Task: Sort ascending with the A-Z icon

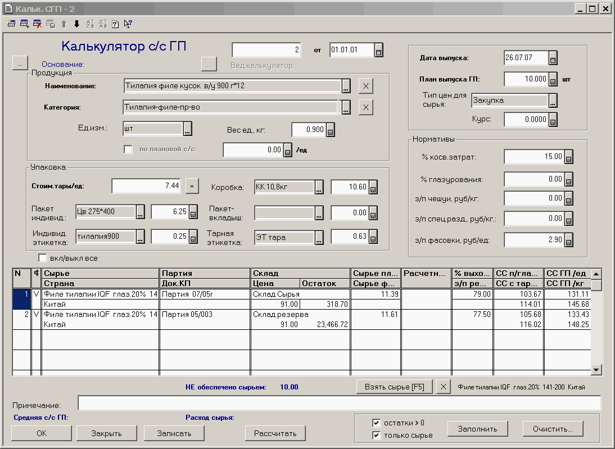Action: 90,24
